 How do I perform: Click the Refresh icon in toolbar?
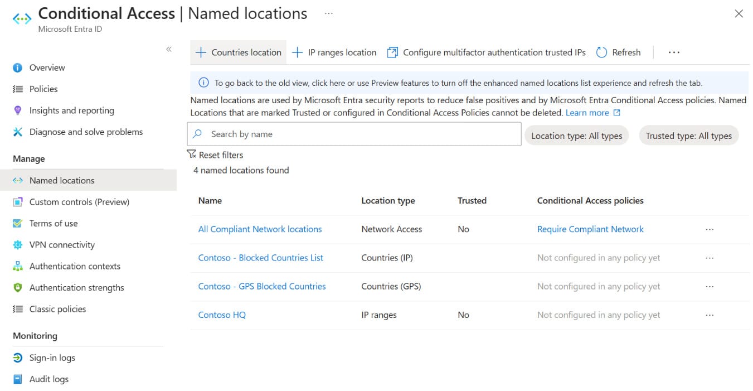(601, 52)
